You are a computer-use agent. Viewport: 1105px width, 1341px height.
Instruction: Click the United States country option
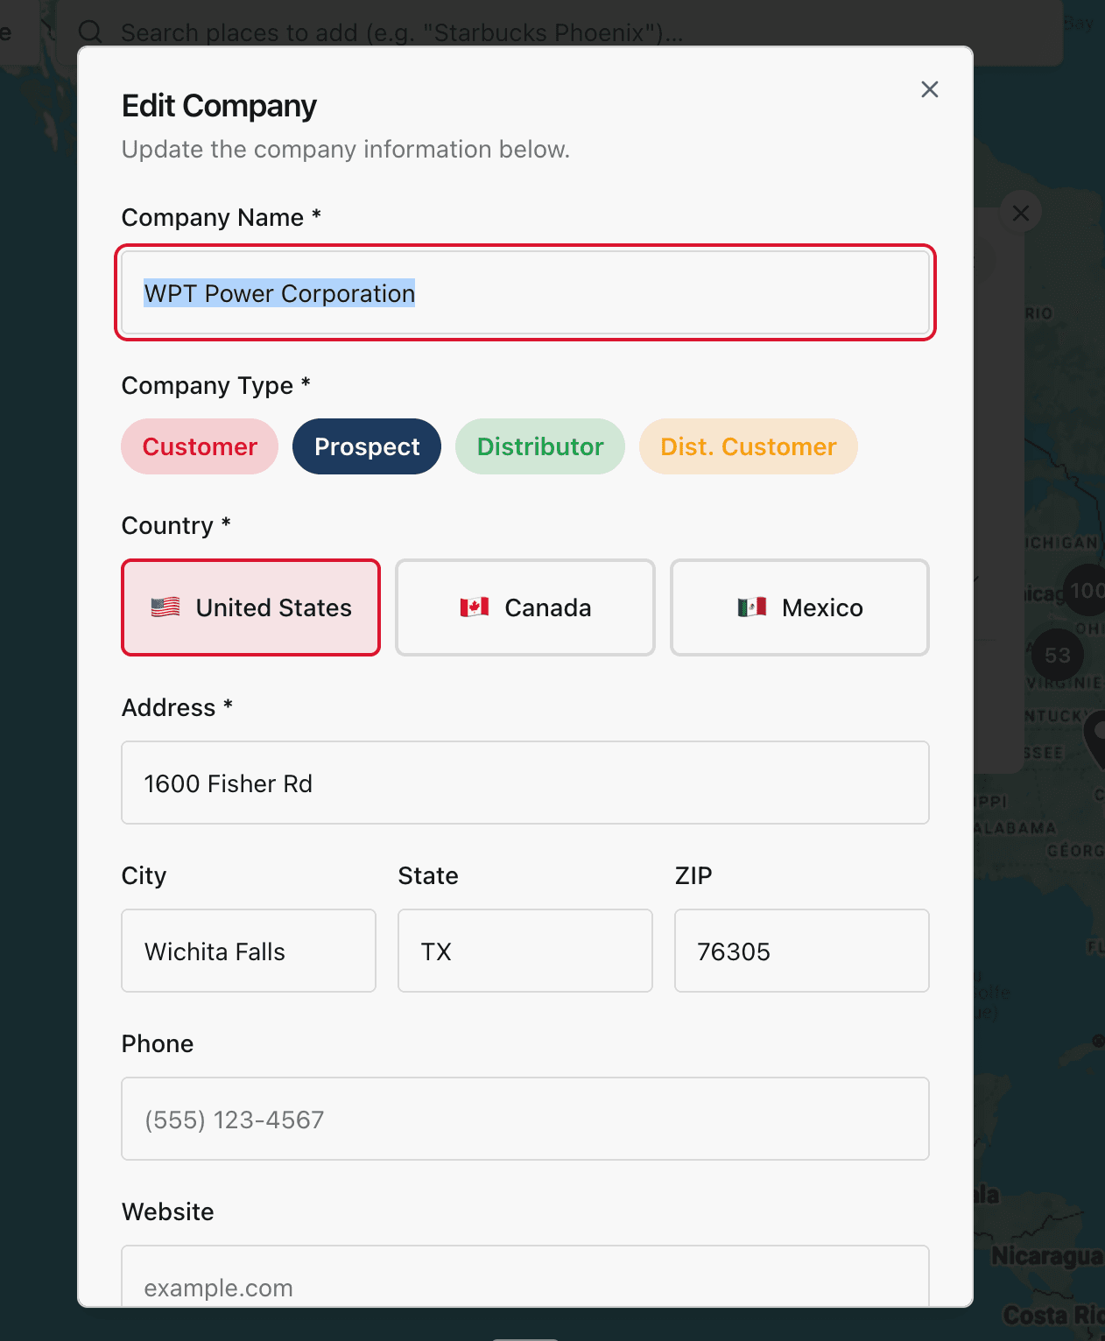point(250,607)
